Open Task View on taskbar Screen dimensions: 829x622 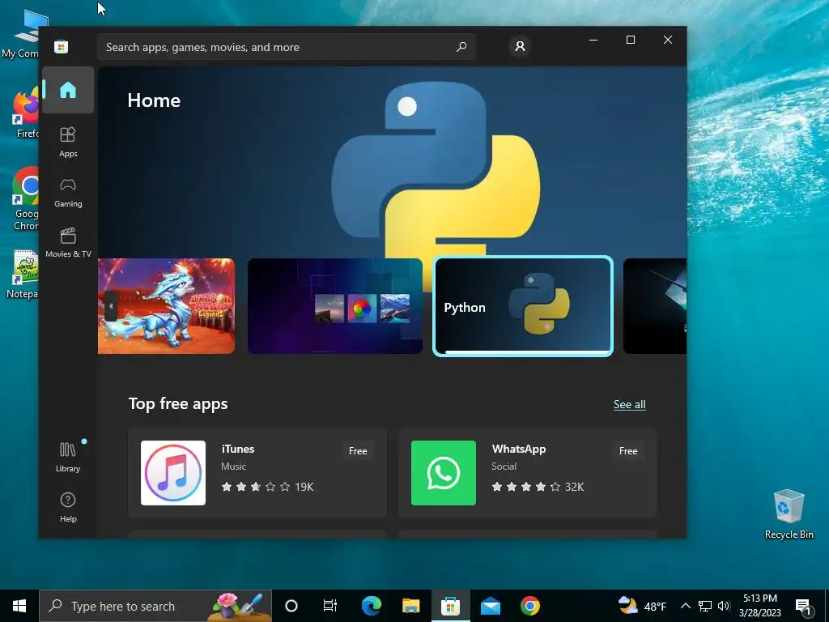tap(330, 606)
